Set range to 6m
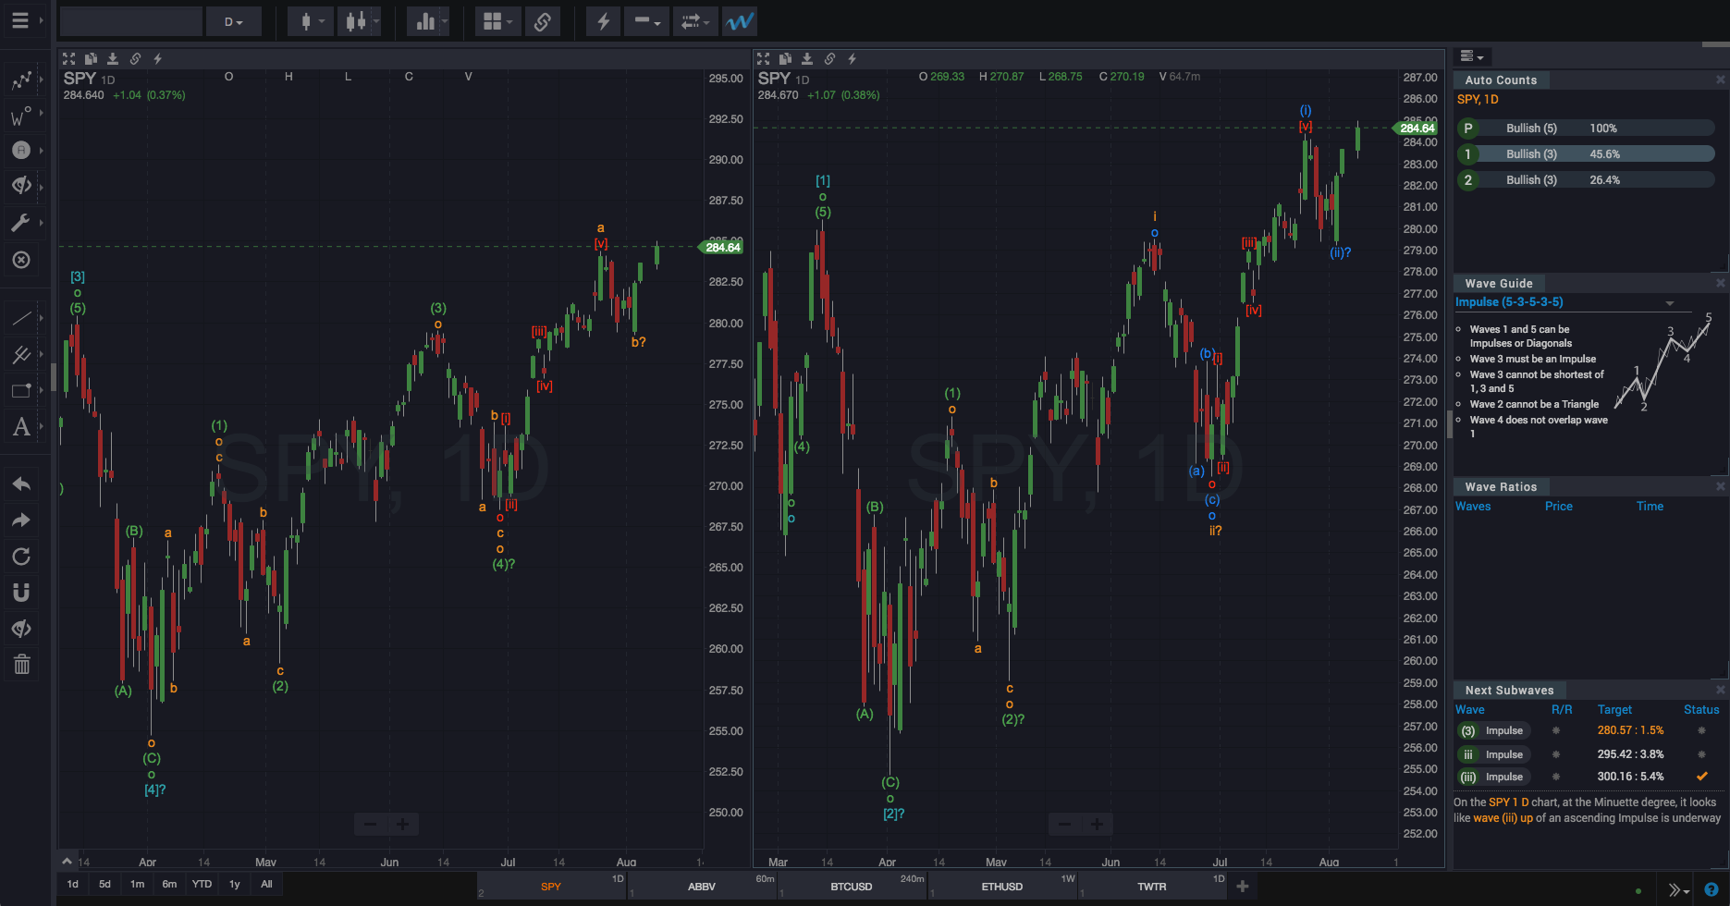Screen dimensions: 1730x906 pyautogui.click(x=169, y=884)
